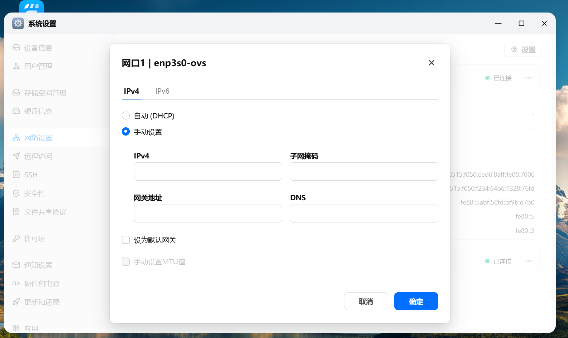Minimize the 系统设置 window
This screenshot has height=338, width=568.
coord(498,24)
